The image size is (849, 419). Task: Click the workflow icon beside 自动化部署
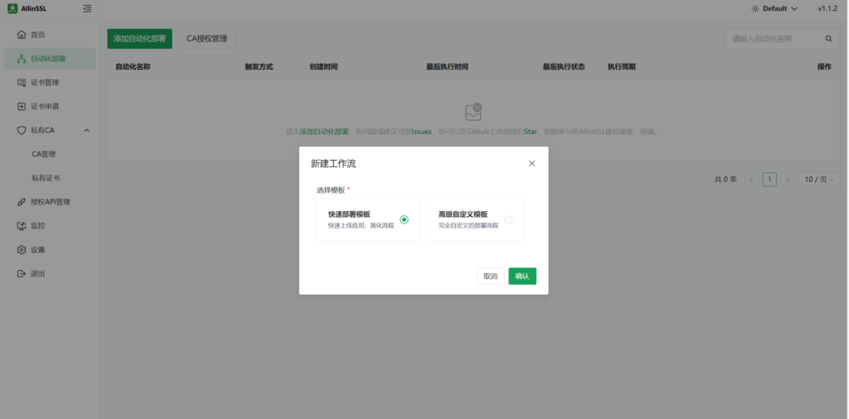(x=22, y=59)
